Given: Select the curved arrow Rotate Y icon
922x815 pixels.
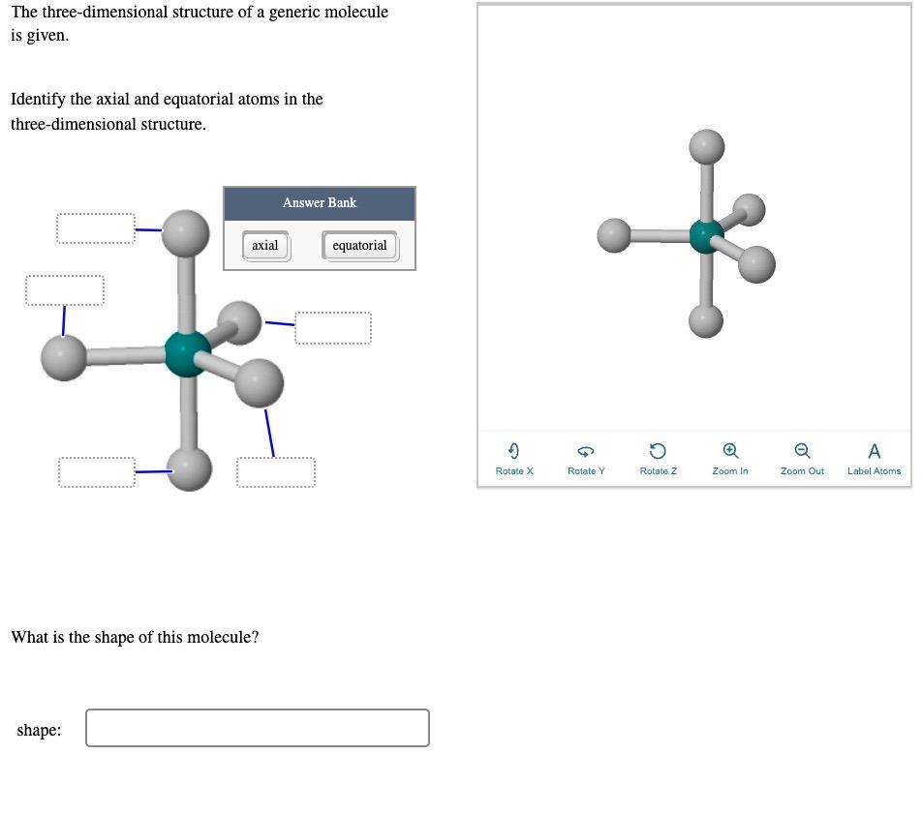Looking at the screenshot, I should point(586,450).
